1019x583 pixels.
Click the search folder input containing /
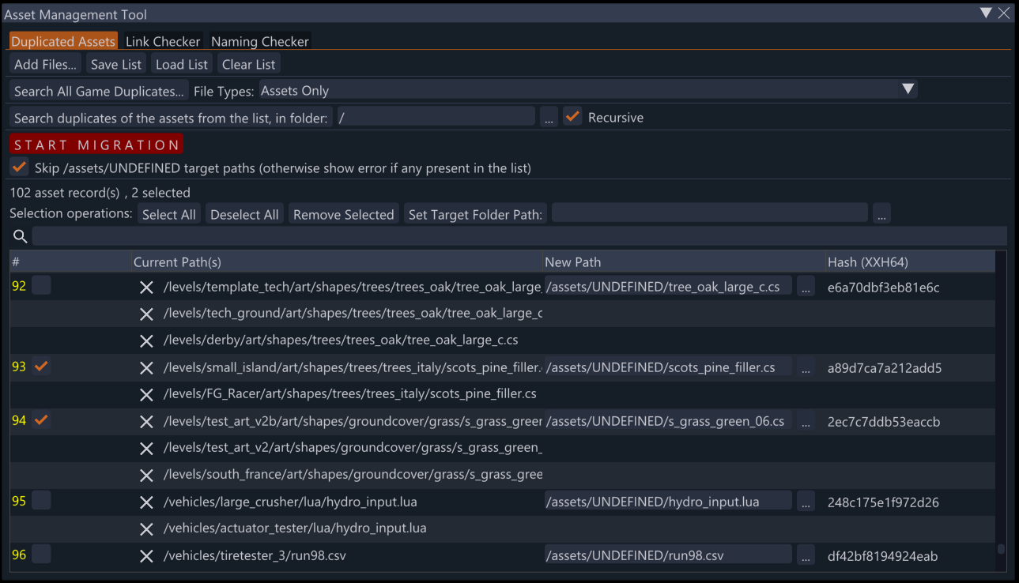coord(436,117)
